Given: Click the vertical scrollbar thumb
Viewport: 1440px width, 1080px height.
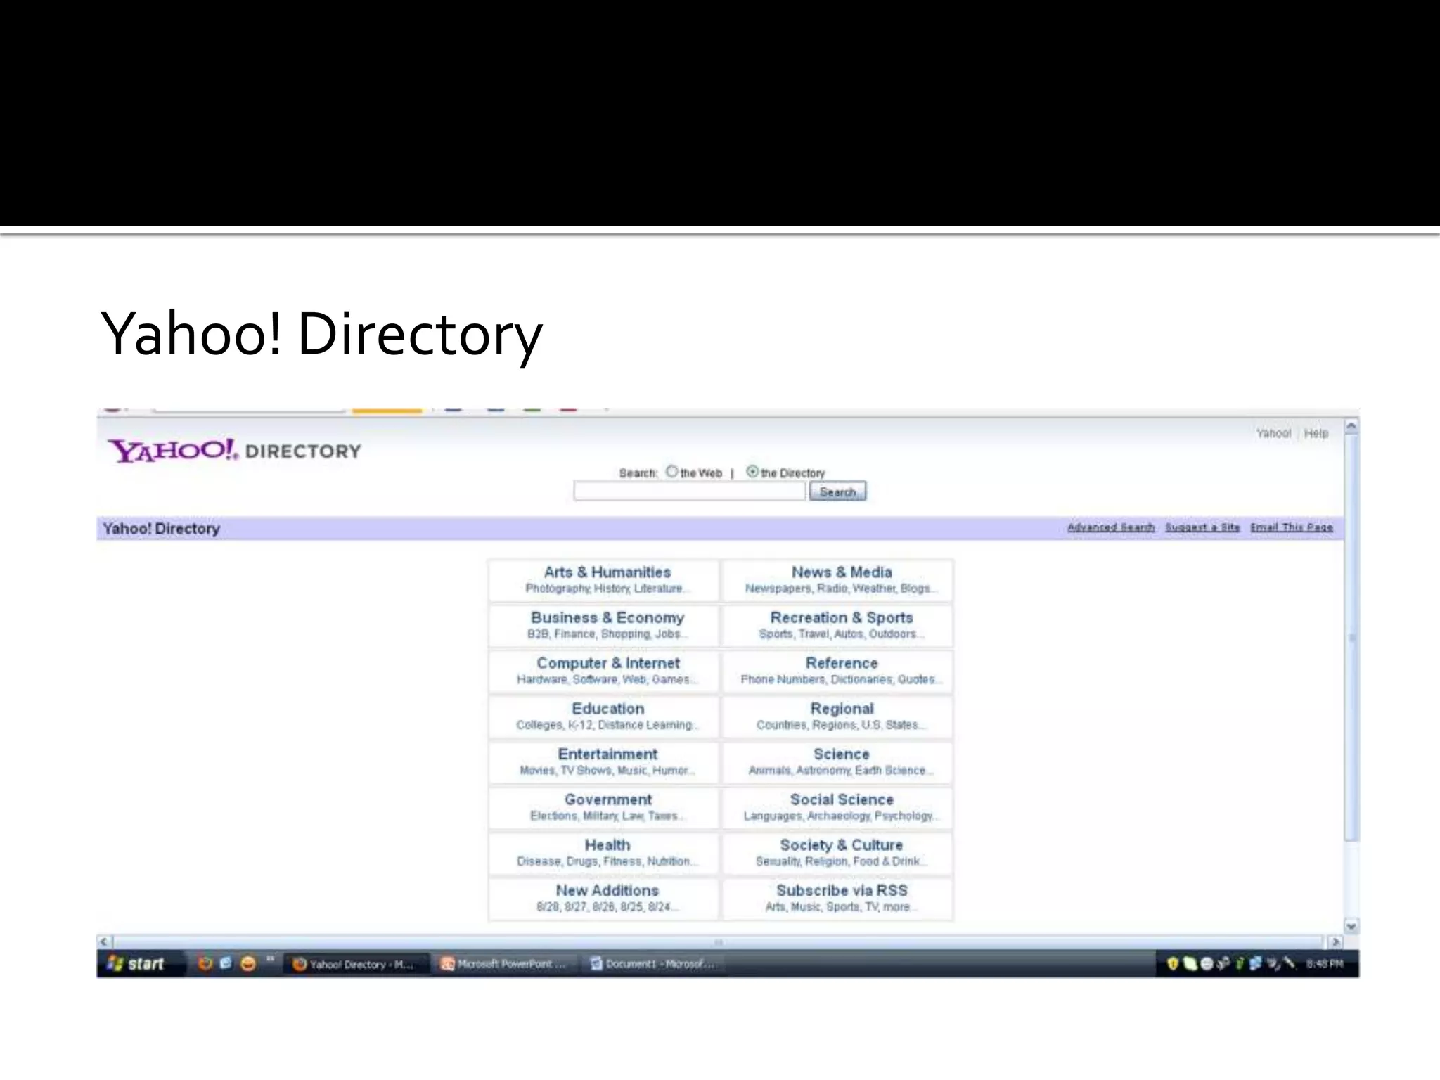Looking at the screenshot, I should (1351, 638).
